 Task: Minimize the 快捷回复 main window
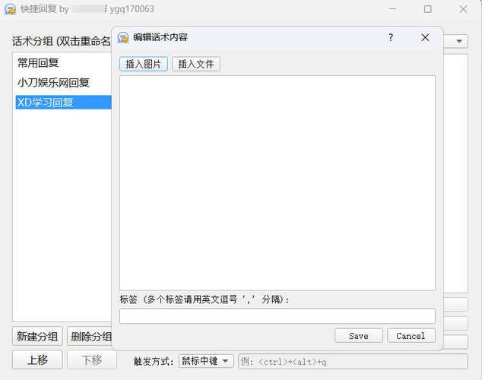coord(392,9)
